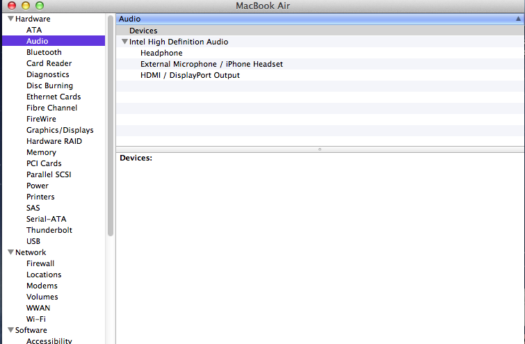Select Fibre Channel in sidebar

tap(51, 108)
